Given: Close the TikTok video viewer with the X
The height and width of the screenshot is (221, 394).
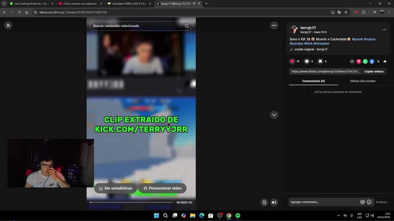Looking at the screenshot, I should [x=8, y=25].
